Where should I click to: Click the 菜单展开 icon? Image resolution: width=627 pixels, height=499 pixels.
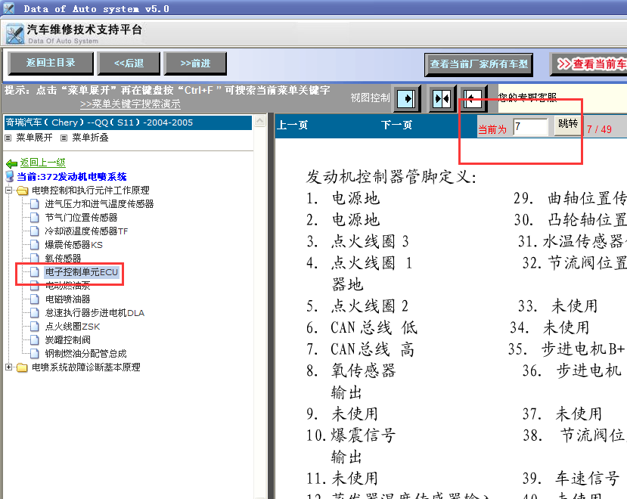click(8, 138)
